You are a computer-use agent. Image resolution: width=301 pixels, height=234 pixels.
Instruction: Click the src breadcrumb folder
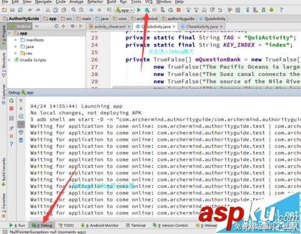tap(67, 19)
